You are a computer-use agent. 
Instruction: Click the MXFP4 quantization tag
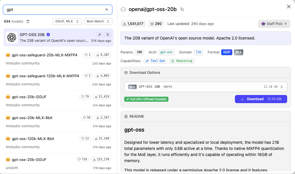(x=168, y=87)
